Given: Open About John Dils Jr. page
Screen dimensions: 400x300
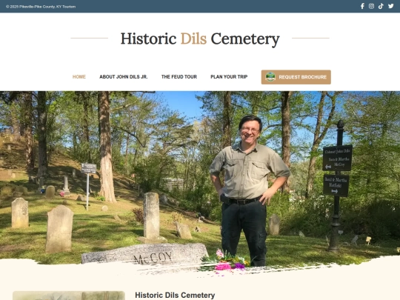Looking at the screenshot, I should coord(124,77).
